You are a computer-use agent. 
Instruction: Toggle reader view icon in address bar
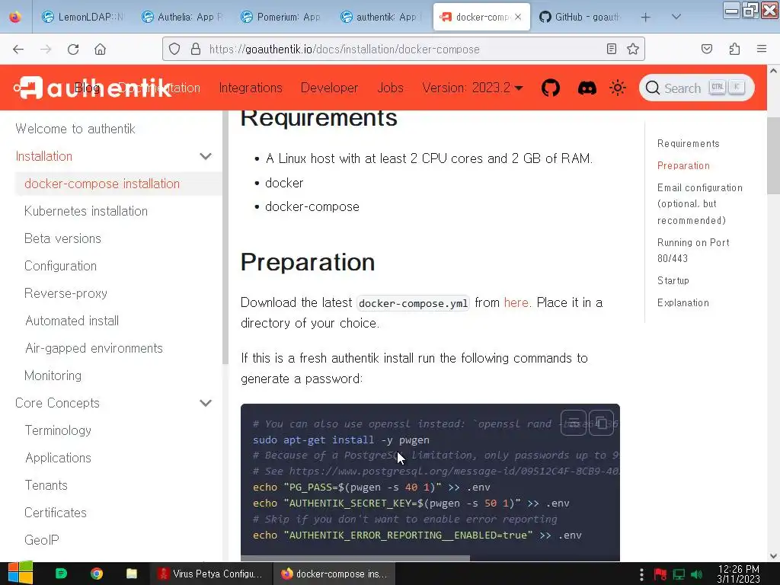(x=612, y=49)
